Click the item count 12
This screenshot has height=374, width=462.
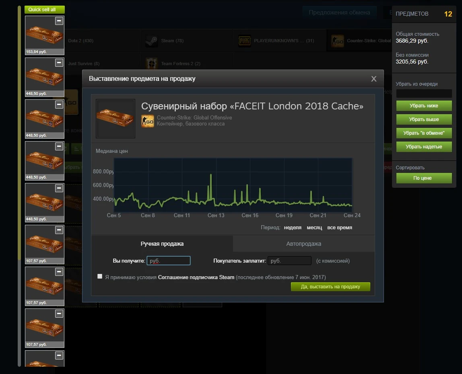tap(448, 14)
